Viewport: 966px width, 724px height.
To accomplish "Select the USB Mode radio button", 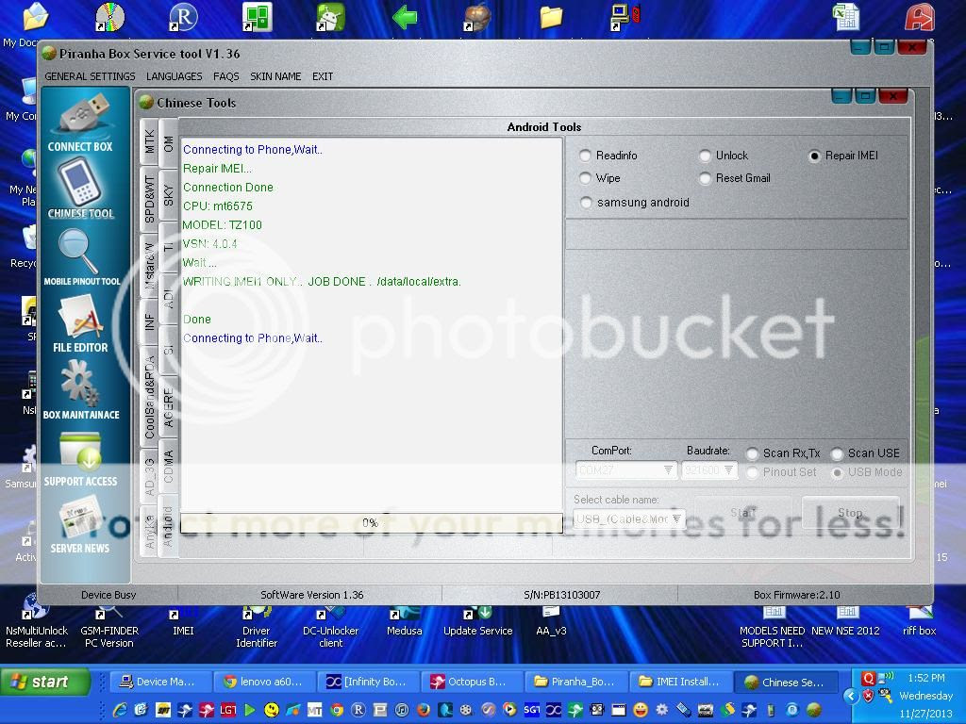I will tap(838, 473).
